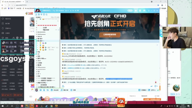Click the plus icon on the CFHD banner
Image resolution: width=192 pixels, height=108 pixels.
pyautogui.click(x=158, y=14)
